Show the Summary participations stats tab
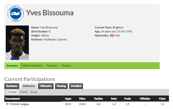 (x=12, y=86)
